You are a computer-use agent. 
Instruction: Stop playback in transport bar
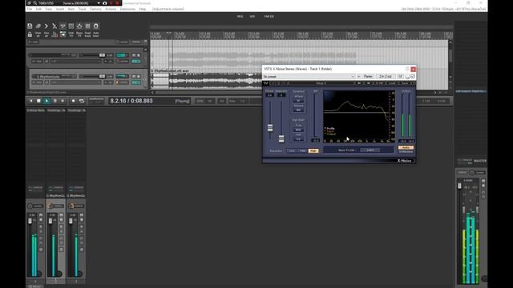tap(38, 101)
